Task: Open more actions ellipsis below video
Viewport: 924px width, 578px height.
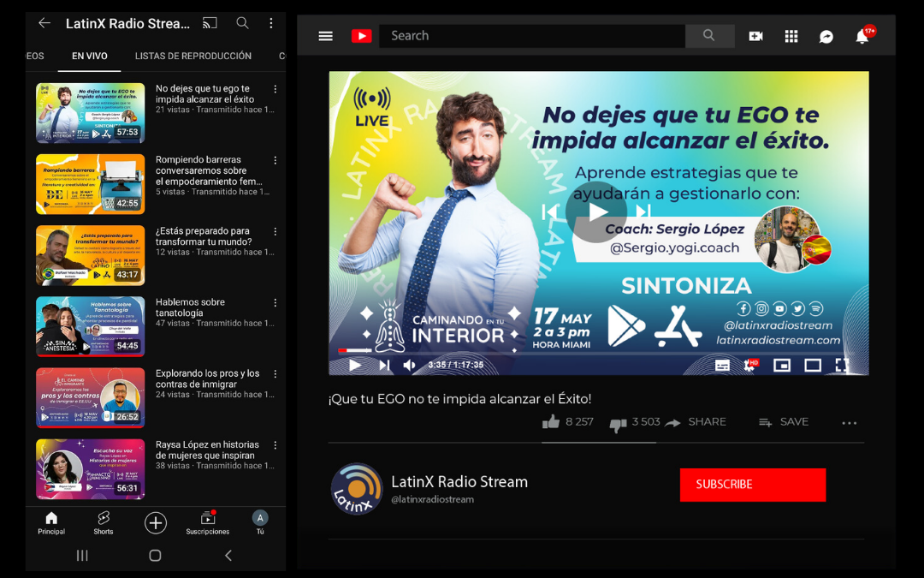Action: pyautogui.click(x=850, y=423)
